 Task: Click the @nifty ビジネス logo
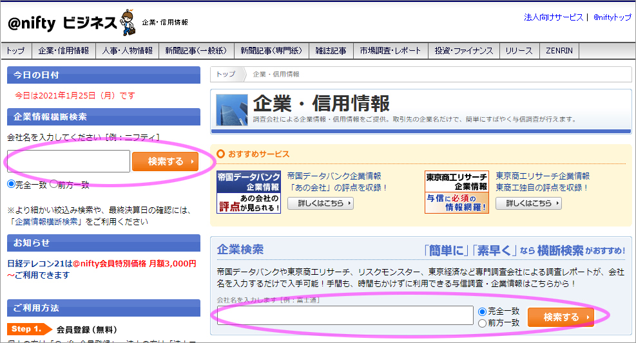pyautogui.click(x=62, y=23)
